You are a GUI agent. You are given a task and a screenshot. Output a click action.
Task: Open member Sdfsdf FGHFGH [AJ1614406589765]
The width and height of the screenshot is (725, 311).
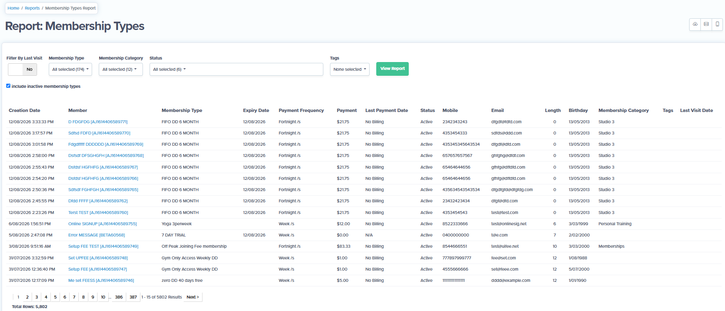tap(103, 190)
